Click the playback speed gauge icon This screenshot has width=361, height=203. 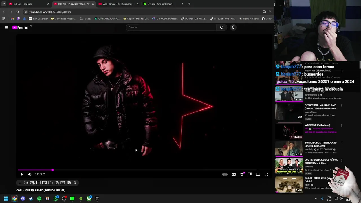[56, 183]
